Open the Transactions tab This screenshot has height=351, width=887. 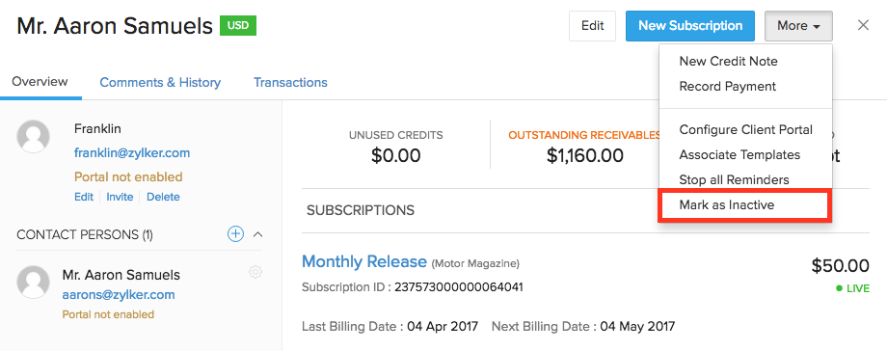290,83
